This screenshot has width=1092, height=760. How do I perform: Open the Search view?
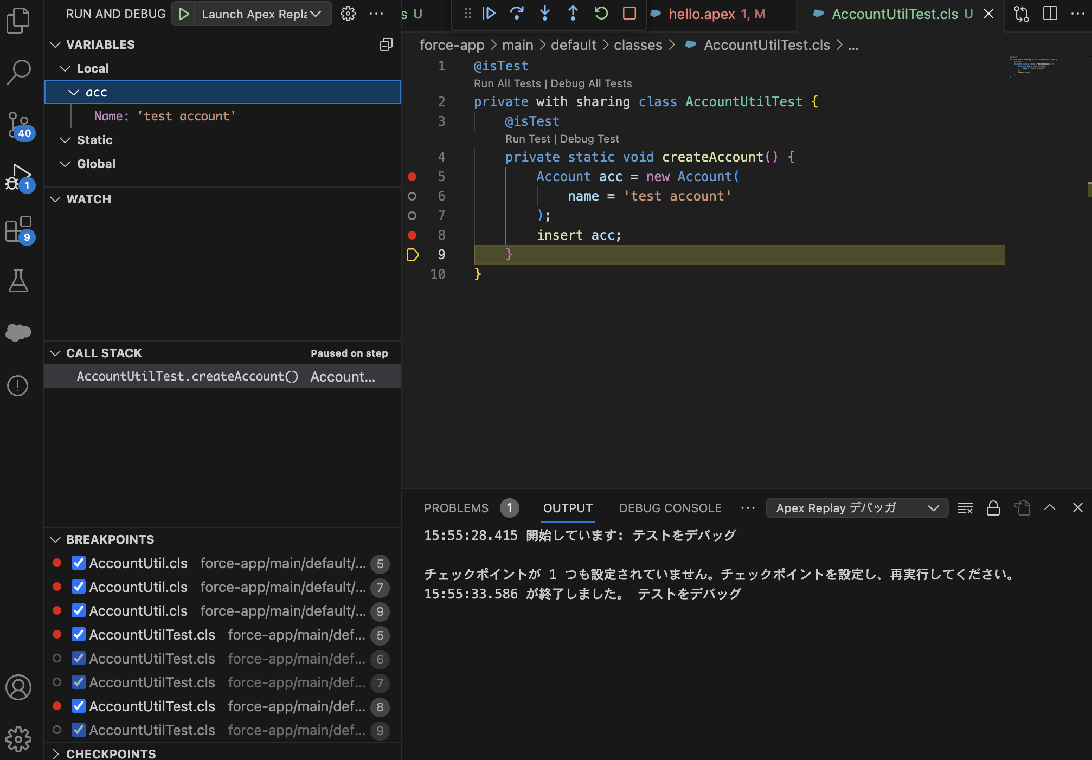(20, 71)
